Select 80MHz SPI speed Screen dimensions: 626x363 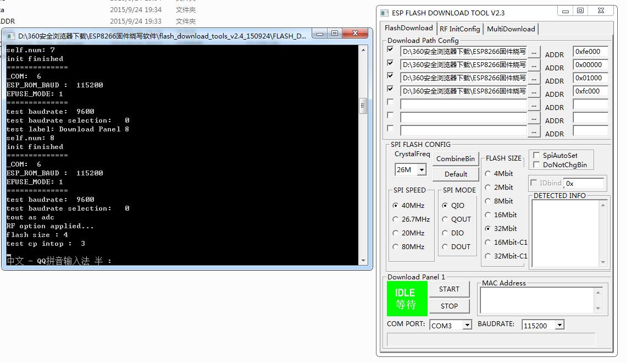[396, 246]
